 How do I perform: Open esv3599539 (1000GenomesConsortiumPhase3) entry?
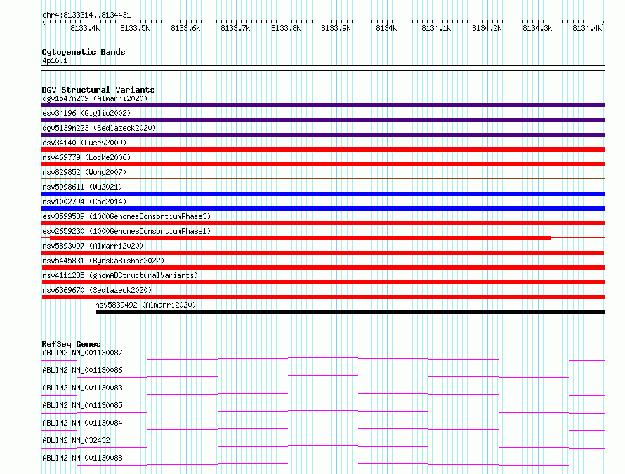pyautogui.click(x=126, y=216)
